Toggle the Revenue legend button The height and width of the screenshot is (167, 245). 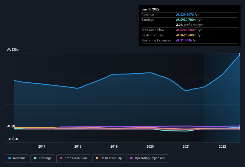tap(17, 158)
